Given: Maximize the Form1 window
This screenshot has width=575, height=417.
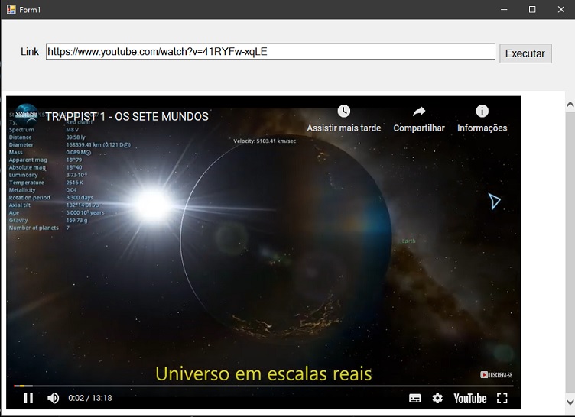Looking at the screenshot, I should (x=532, y=9).
